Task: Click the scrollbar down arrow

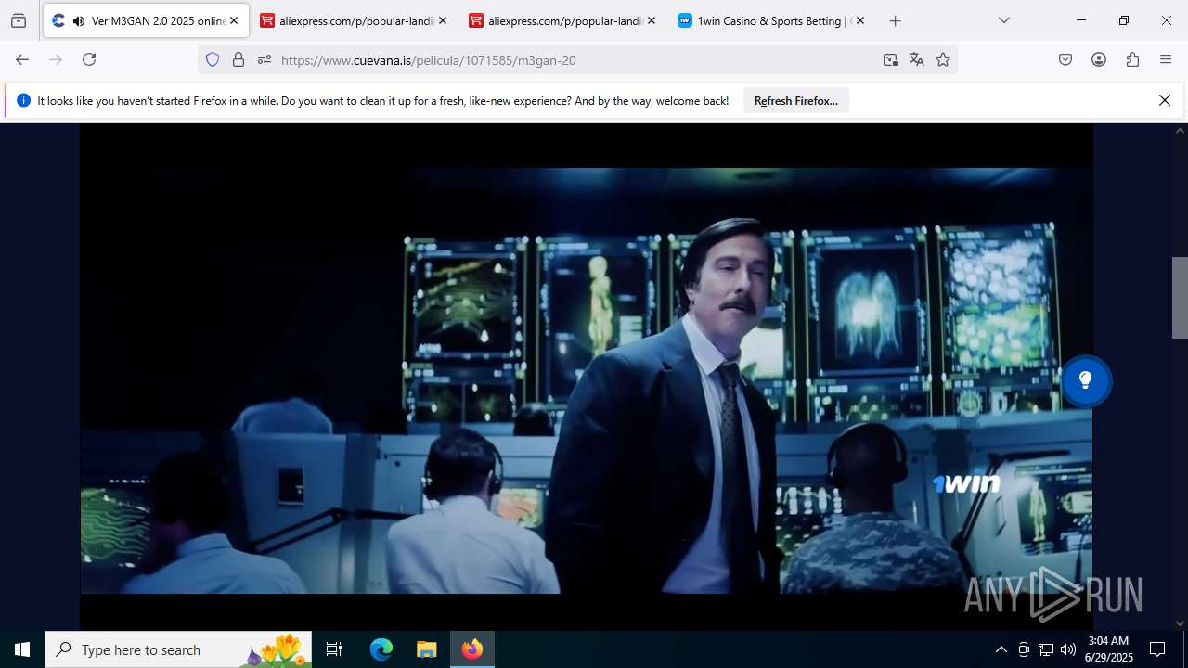Action: pos(1180,623)
